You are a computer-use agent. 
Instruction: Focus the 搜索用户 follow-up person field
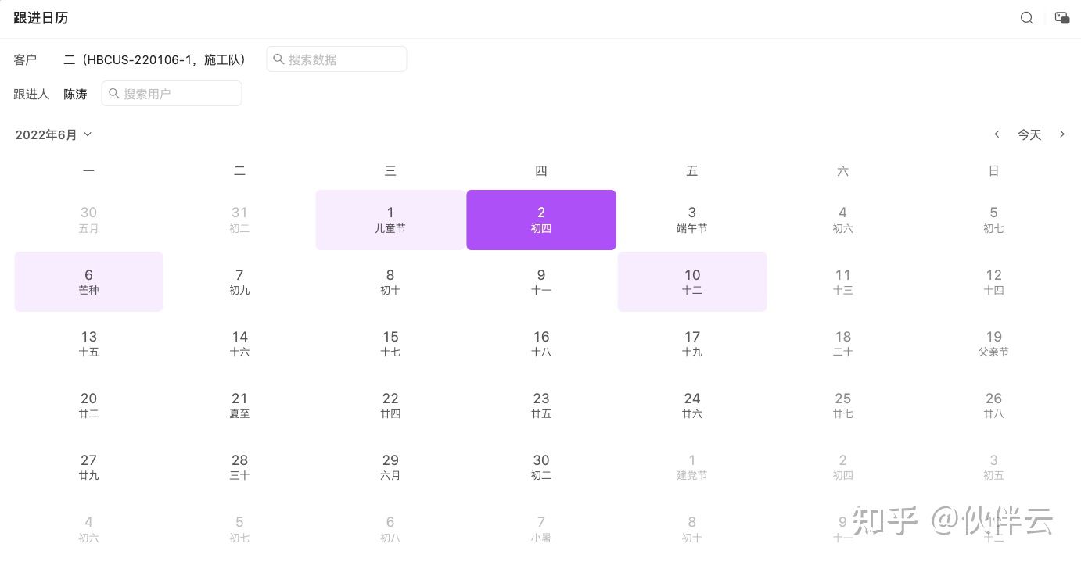tap(178, 94)
